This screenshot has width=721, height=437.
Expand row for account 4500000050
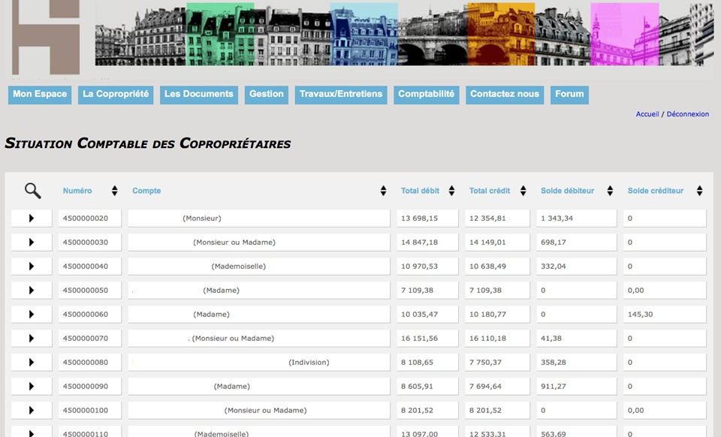click(x=32, y=291)
